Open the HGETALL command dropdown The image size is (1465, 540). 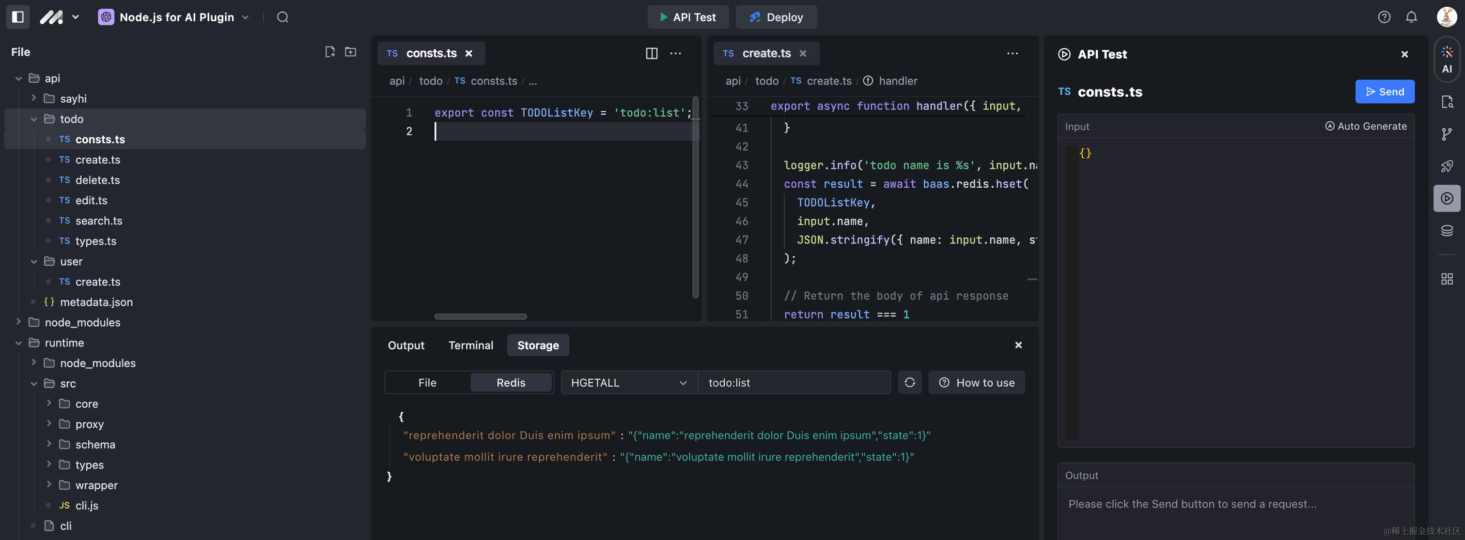[x=628, y=383]
